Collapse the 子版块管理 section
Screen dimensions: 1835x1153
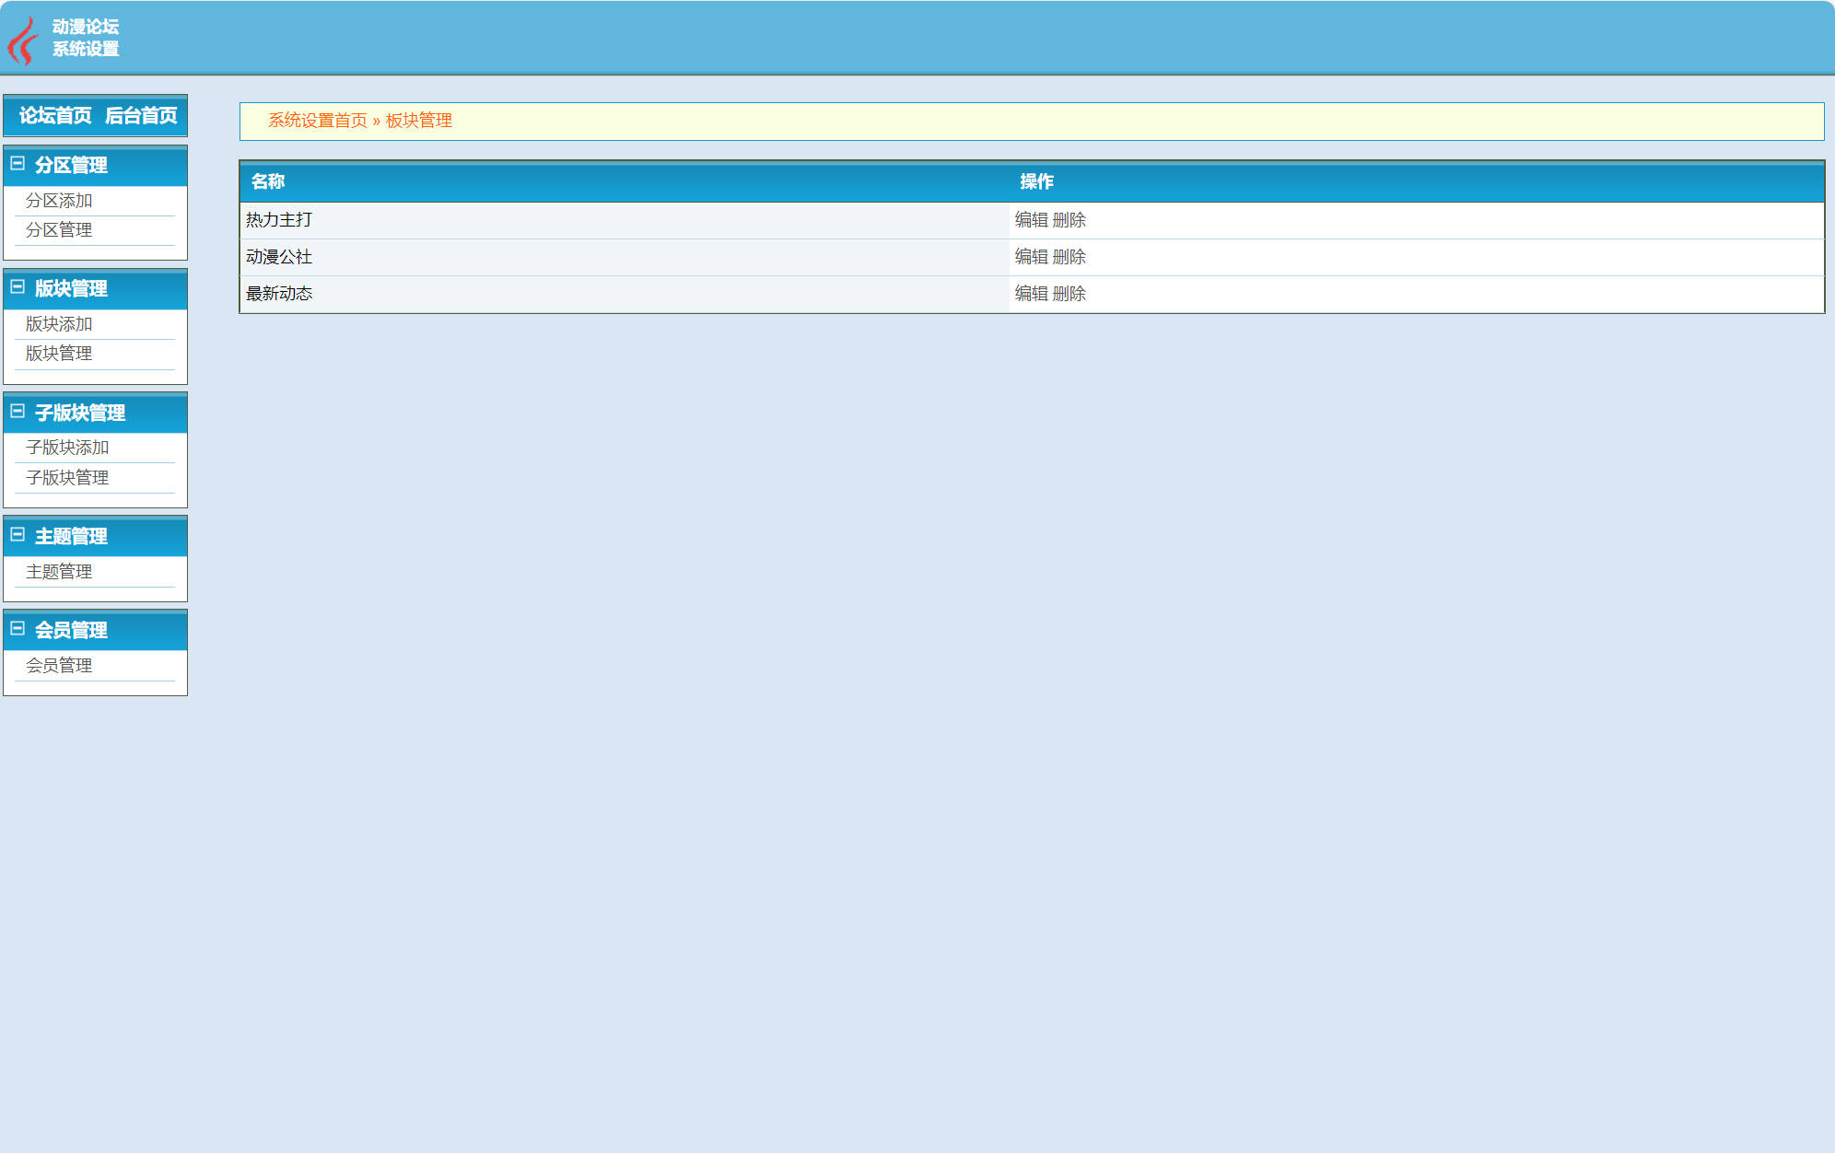(x=18, y=412)
